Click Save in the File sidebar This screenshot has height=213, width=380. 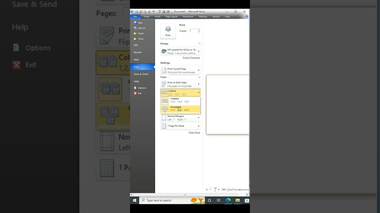[x=138, y=23]
